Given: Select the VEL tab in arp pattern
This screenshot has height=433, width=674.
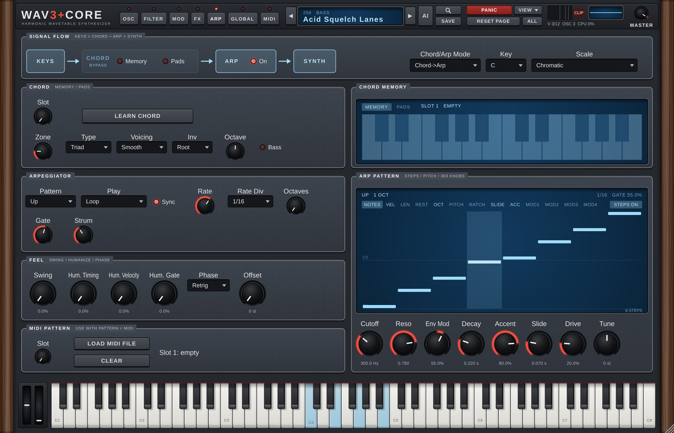Looking at the screenshot, I should coord(390,204).
